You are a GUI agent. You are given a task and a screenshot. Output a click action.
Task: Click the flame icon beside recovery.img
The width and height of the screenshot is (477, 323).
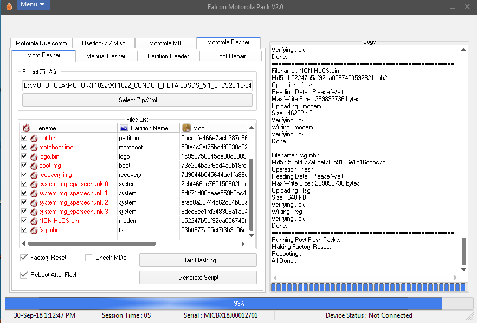34,175
